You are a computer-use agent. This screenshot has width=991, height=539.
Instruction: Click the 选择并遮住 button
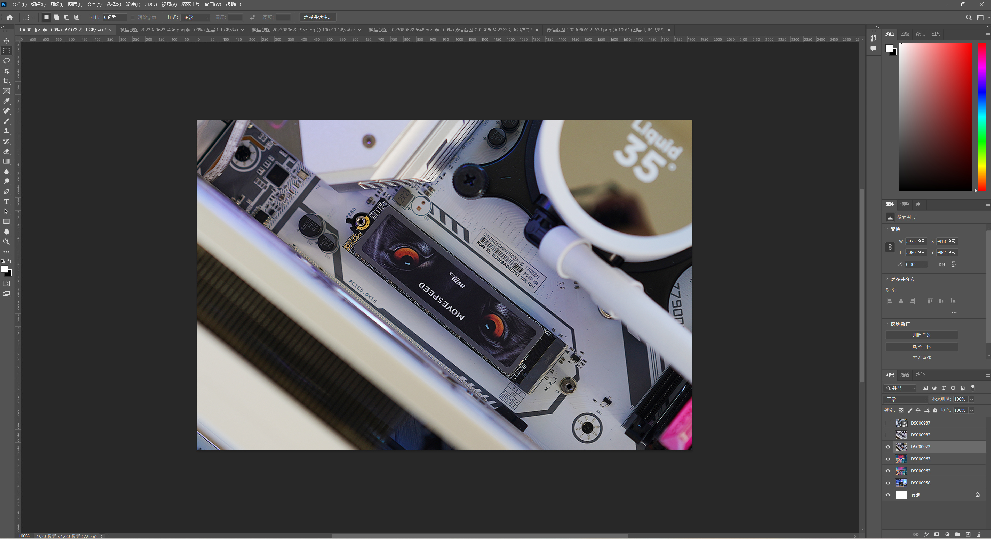pyautogui.click(x=317, y=17)
